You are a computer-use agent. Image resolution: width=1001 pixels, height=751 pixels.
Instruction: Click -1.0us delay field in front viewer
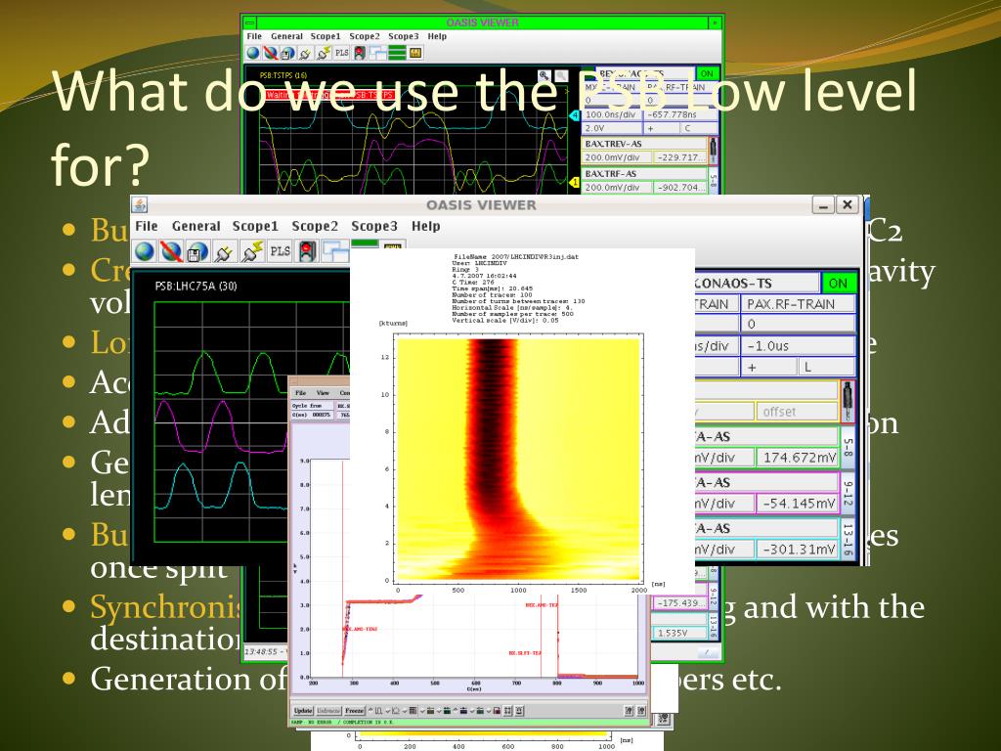point(798,345)
